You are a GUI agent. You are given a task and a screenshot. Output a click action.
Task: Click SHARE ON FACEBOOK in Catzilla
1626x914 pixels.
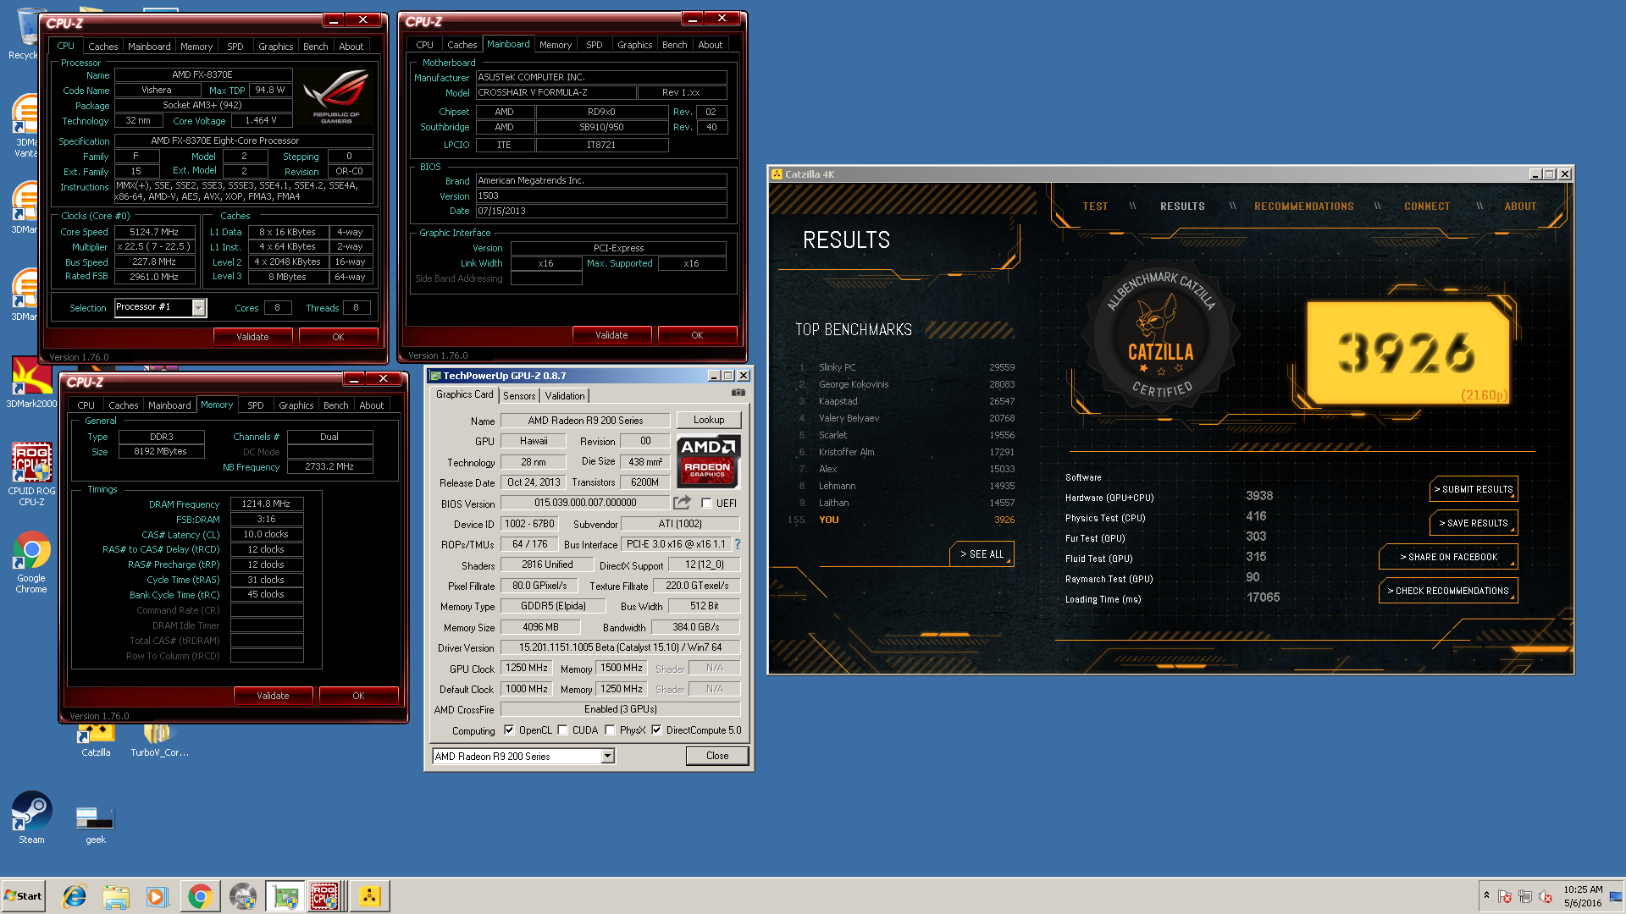pyautogui.click(x=1448, y=557)
